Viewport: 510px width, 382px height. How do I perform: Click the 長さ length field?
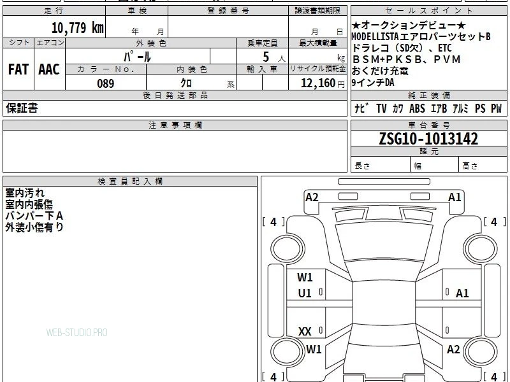tap(381, 165)
